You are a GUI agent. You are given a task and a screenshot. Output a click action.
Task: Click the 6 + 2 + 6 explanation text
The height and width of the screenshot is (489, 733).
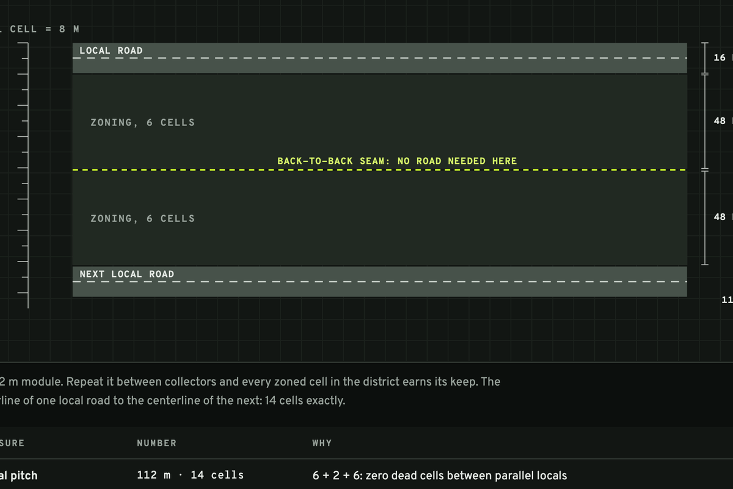tap(440, 475)
